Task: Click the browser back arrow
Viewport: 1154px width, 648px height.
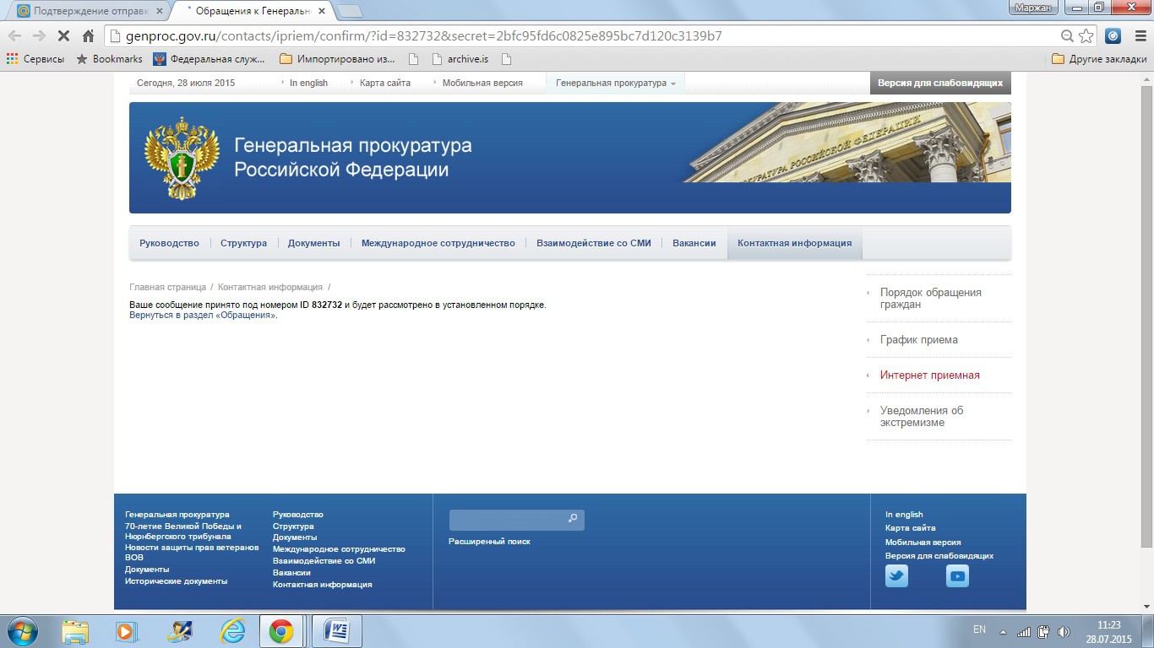Action: (14, 36)
